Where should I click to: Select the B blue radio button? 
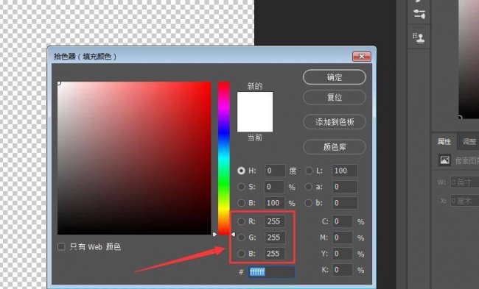pyautogui.click(x=241, y=253)
